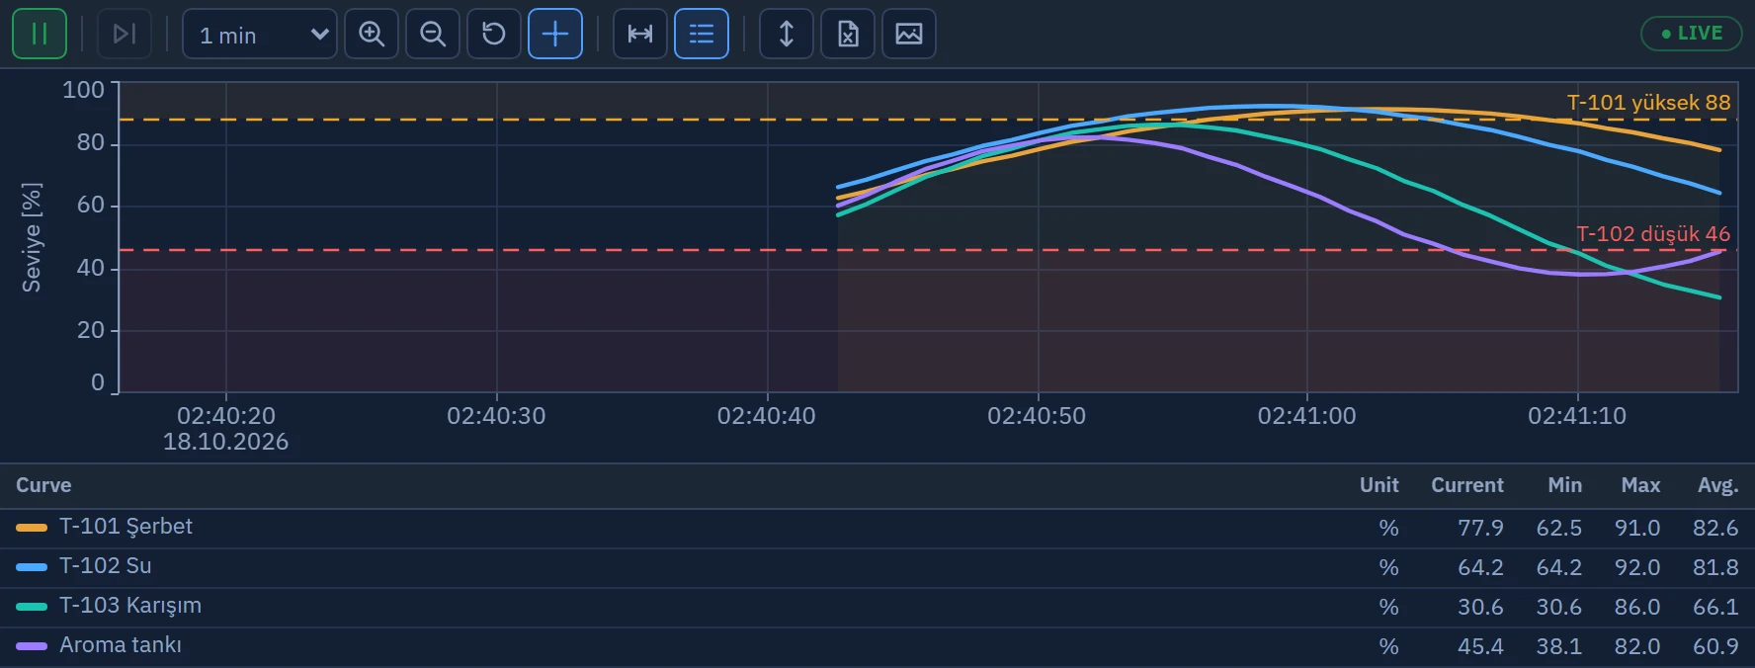Click the Curve column header
This screenshot has height=668, width=1755.
[43, 485]
